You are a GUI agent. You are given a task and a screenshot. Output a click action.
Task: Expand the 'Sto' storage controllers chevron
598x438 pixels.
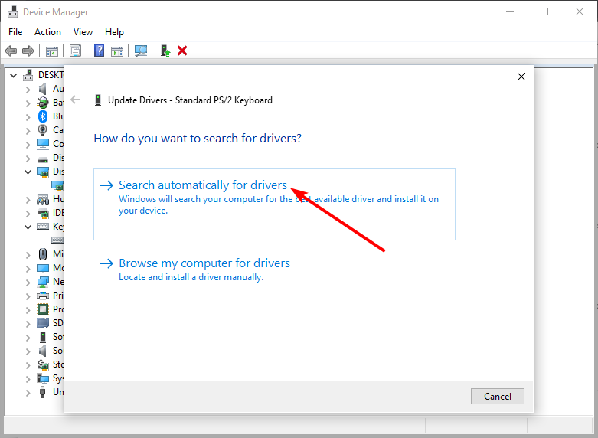(28, 364)
